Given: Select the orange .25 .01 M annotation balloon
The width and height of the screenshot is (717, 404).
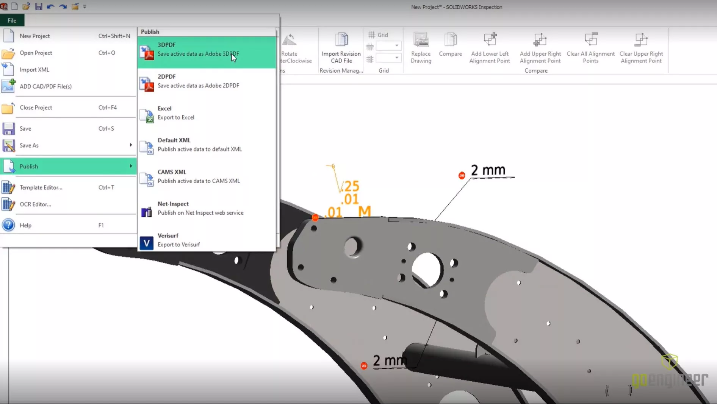Looking at the screenshot, I should coord(315,217).
